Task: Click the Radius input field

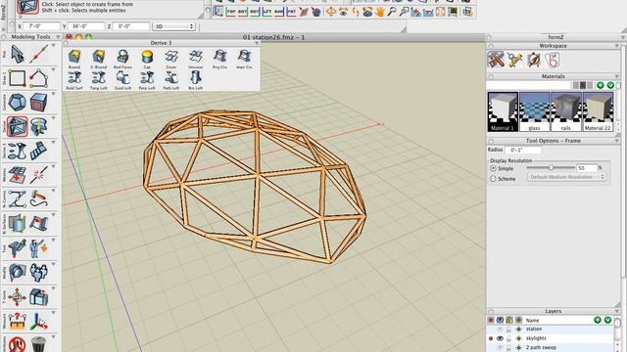Action: (523, 150)
